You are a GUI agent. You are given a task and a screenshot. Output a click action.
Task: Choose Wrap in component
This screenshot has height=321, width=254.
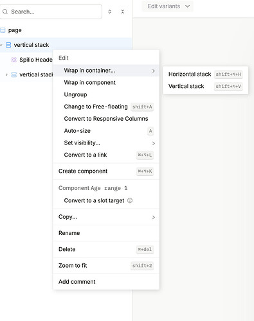(106, 82)
